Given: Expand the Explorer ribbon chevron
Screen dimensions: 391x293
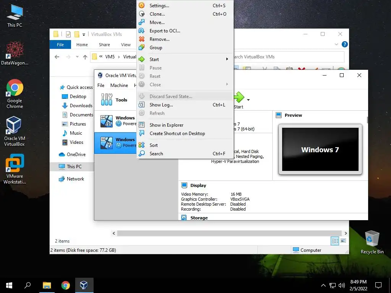Looking at the screenshot, I should pyautogui.click(x=336, y=44).
